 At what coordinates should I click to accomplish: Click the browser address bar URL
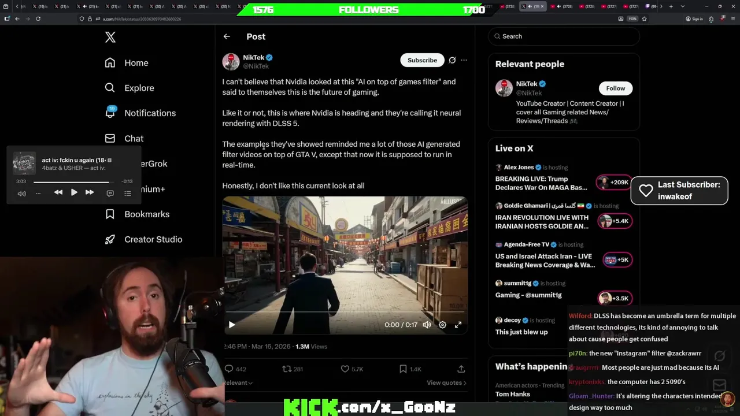142,19
